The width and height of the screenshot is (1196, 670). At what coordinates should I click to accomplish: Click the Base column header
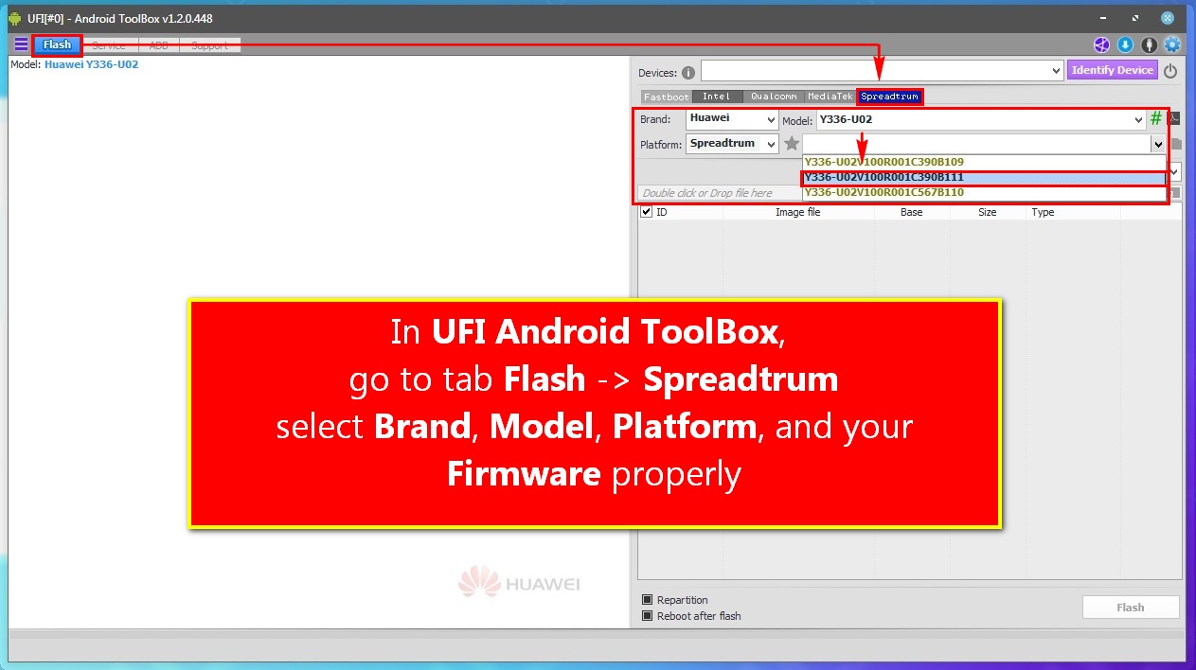click(912, 212)
